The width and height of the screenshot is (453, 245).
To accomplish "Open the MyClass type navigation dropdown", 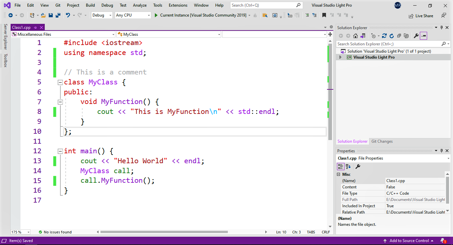I will 169,34.
